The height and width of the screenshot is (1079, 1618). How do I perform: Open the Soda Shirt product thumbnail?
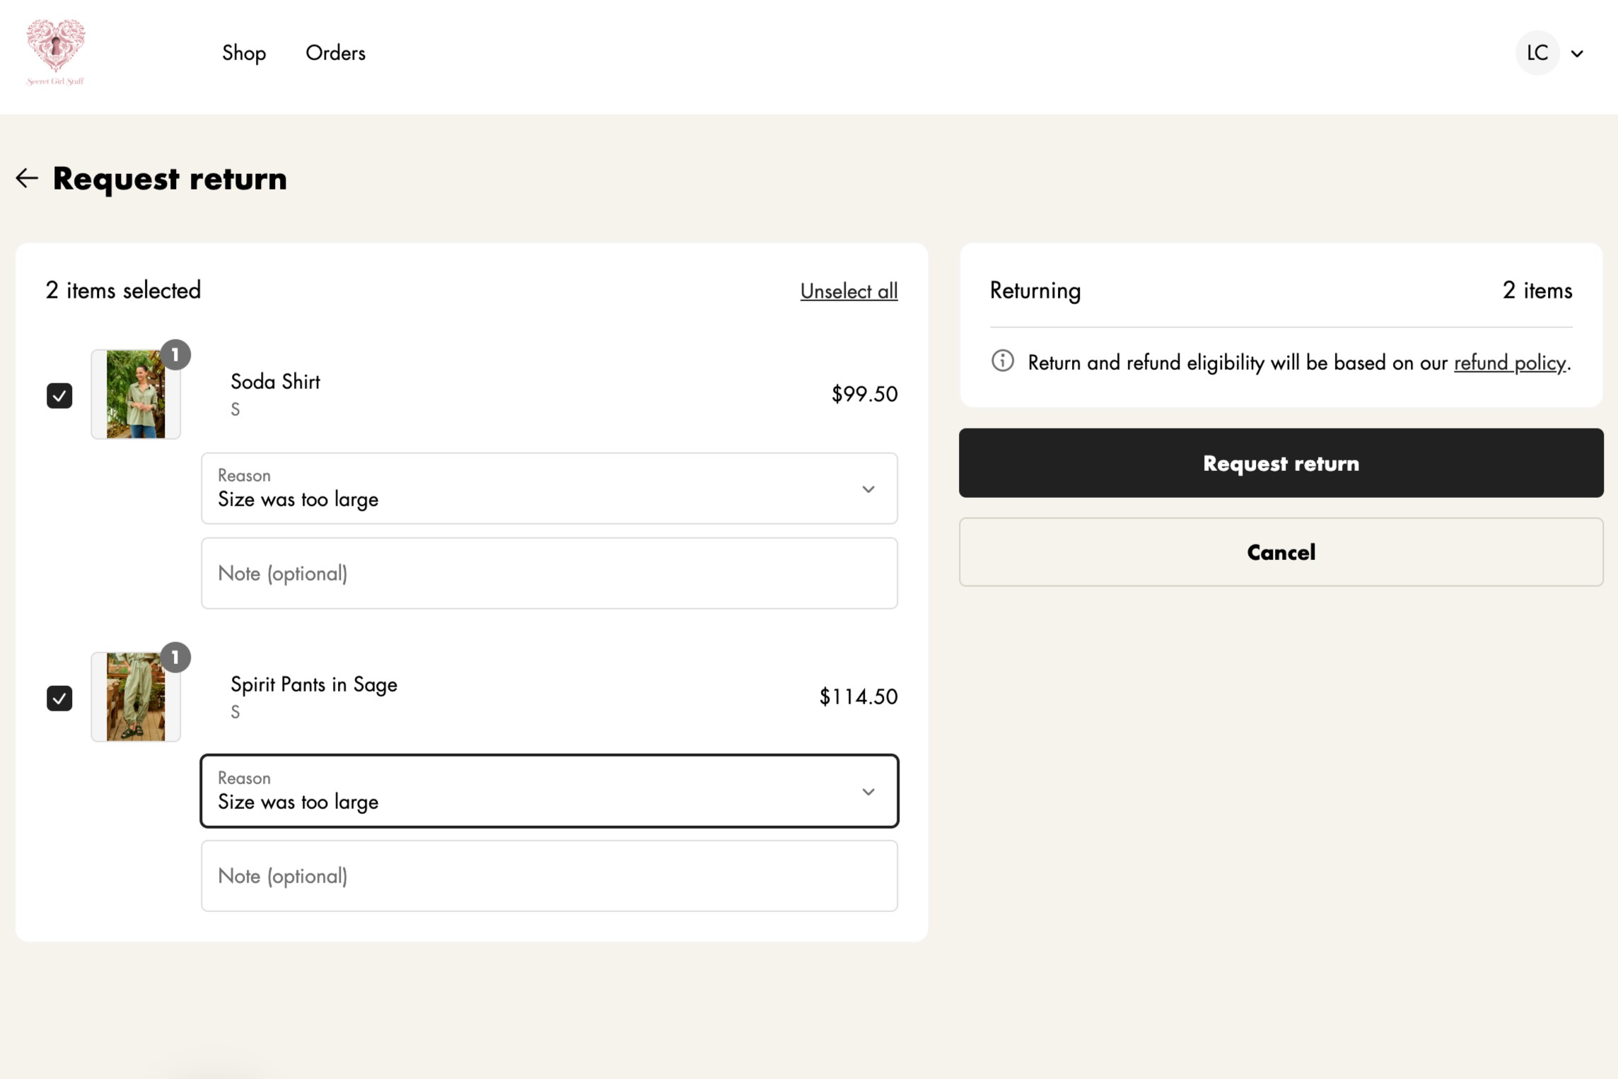pyautogui.click(x=136, y=395)
